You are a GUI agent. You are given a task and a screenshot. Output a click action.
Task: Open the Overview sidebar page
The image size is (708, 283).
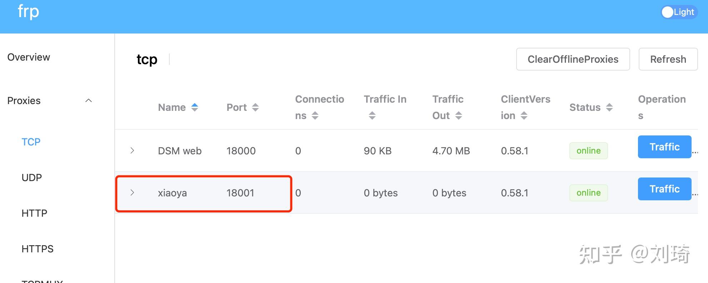pyautogui.click(x=29, y=57)
